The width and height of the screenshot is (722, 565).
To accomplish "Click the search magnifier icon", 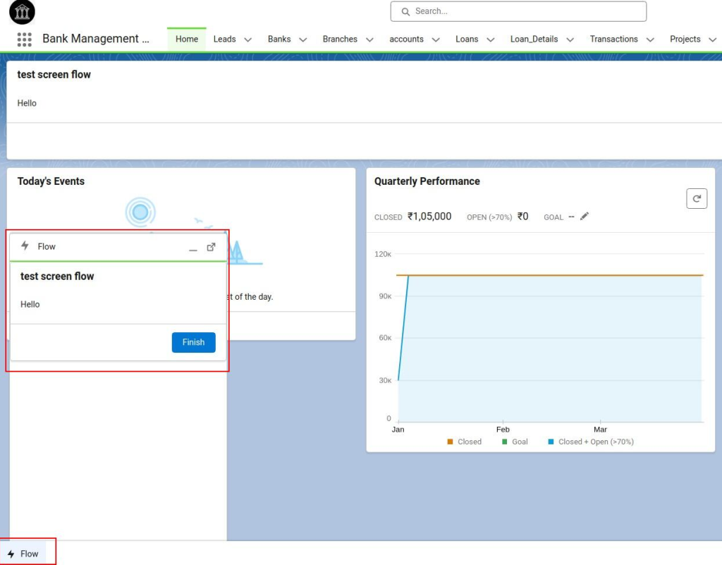I will point(405,11).
